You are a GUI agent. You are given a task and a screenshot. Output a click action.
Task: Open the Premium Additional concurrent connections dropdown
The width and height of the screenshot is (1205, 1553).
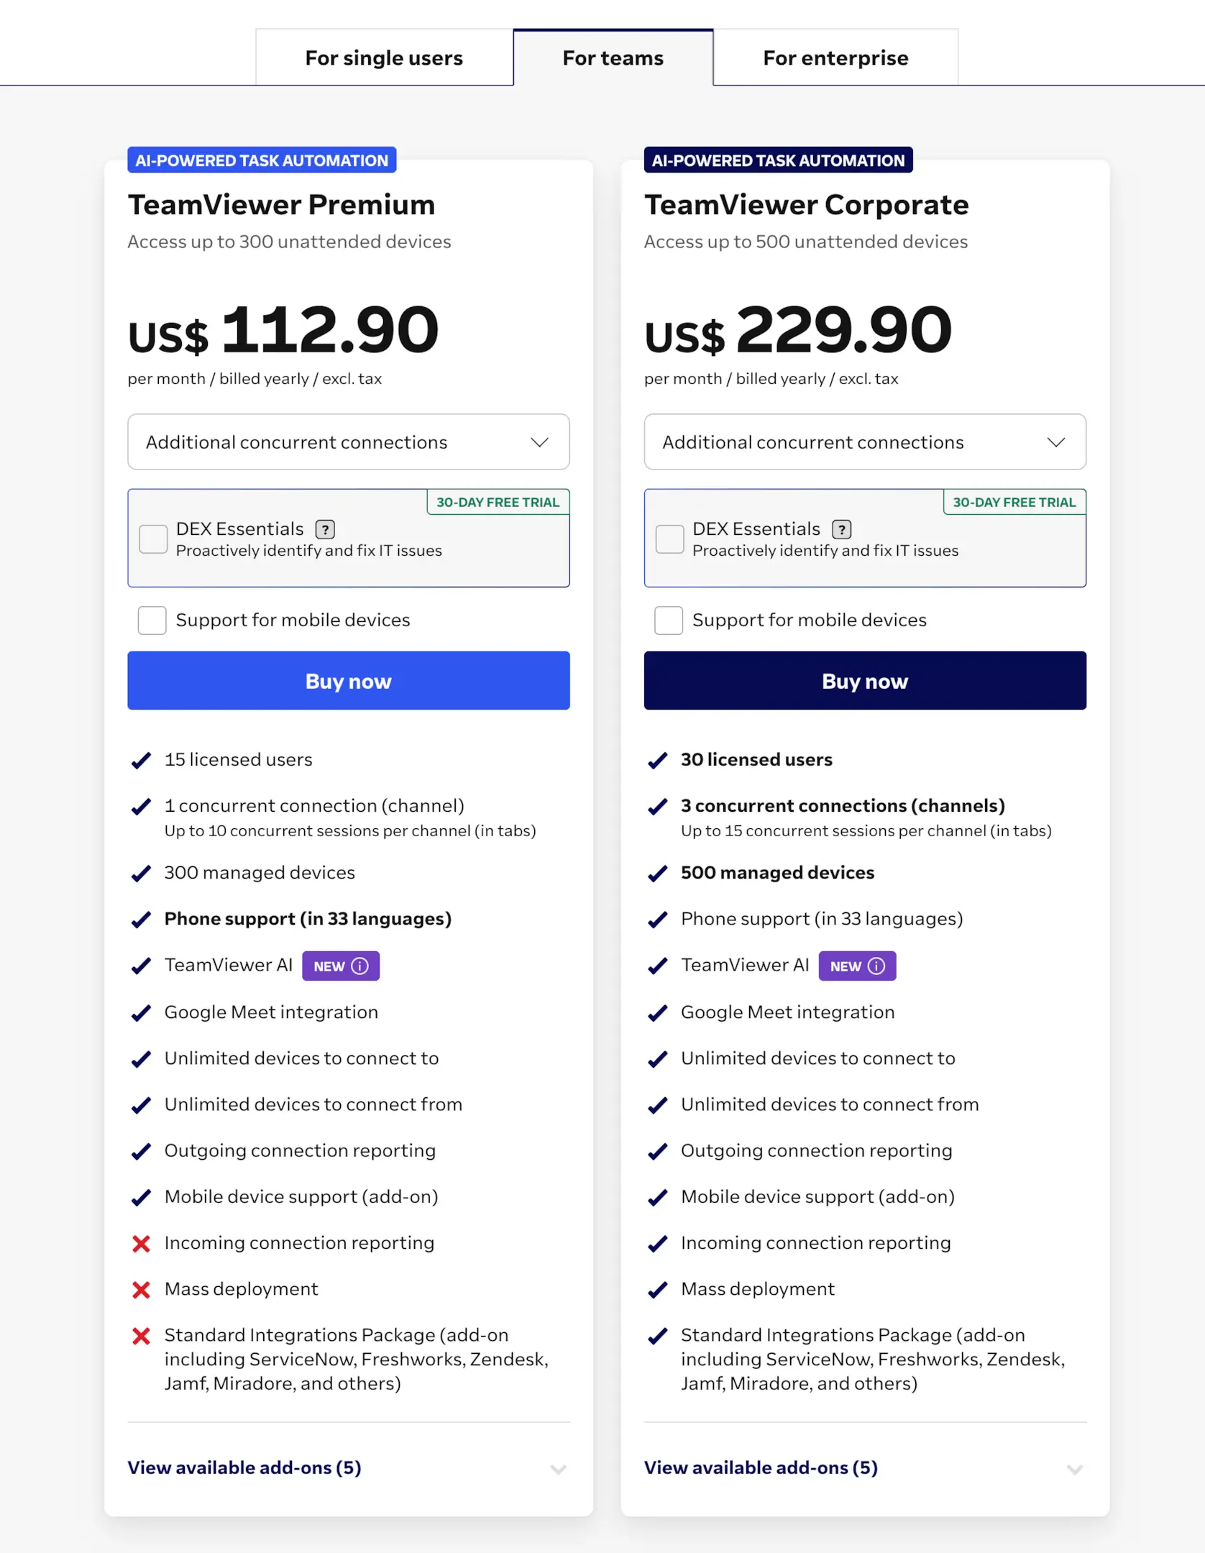(348, 442)
